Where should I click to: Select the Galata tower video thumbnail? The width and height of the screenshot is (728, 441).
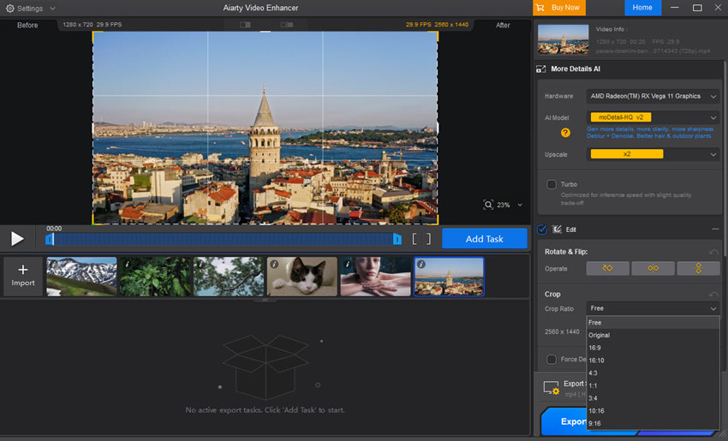[449, 277]
